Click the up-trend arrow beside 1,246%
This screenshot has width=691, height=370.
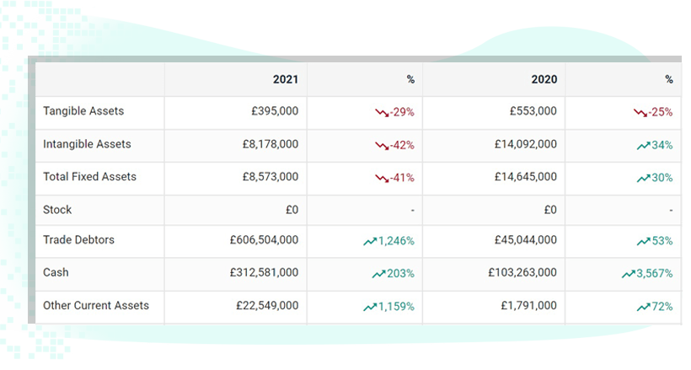coord(370,241)
